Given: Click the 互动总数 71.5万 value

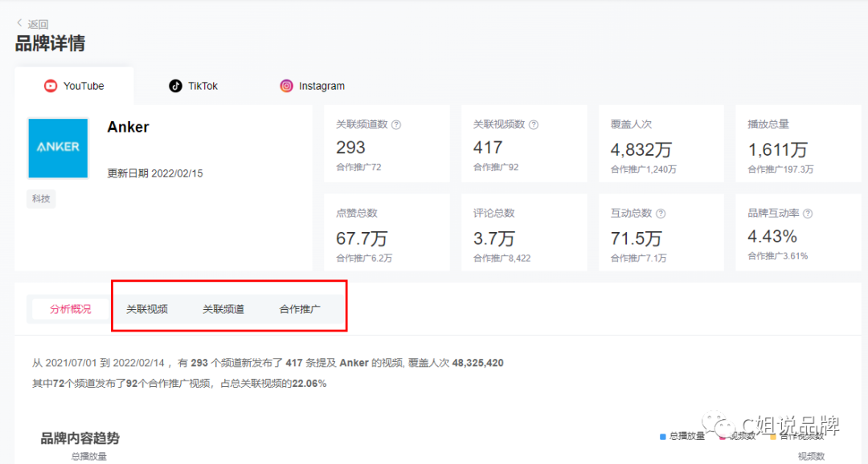Looking at the screenshot, I should click(x=636, y=238).
